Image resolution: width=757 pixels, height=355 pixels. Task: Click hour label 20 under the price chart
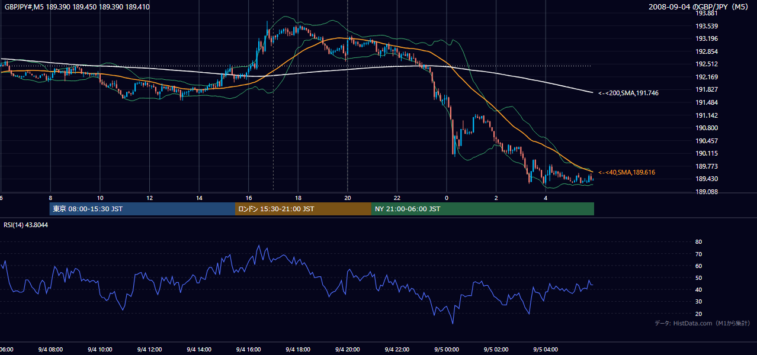(x=348, y=198)
